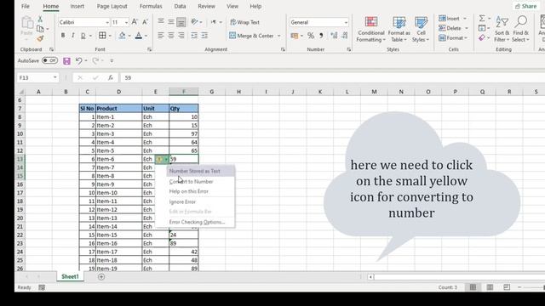The height and width of the screenshot is (306, 545).
Task: Click the Decrease Indent icon
Action: click(194, 36)
